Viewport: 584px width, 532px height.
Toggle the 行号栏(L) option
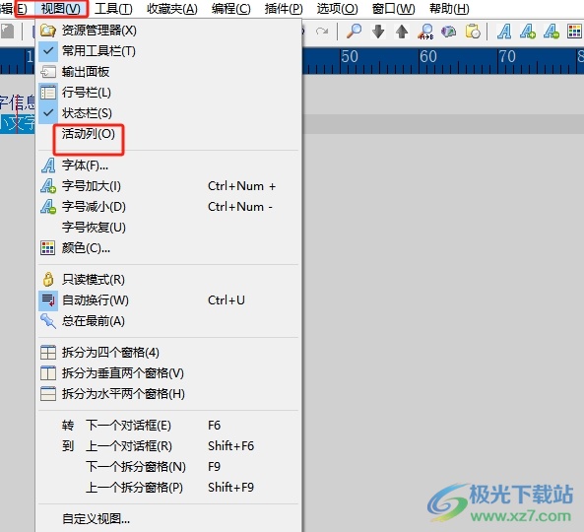[x=168, y=93]
